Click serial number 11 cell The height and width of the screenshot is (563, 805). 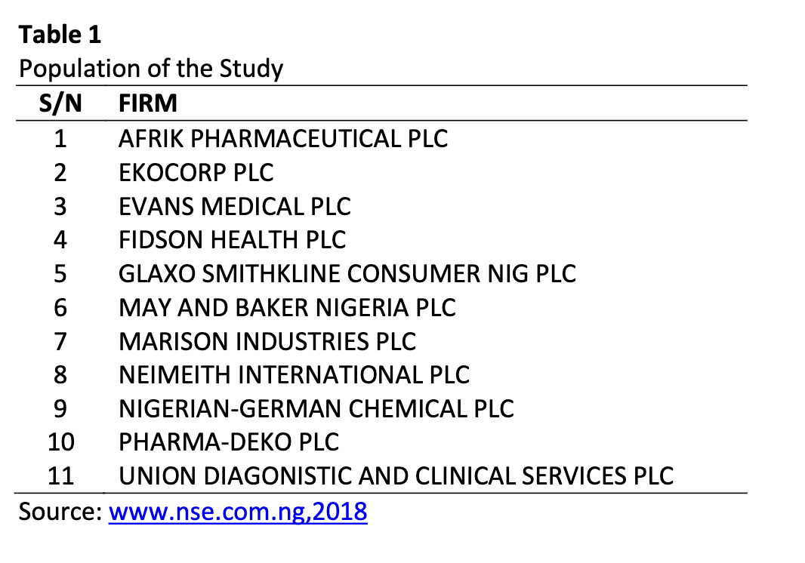pyautogui.click(x=60, y=475)
